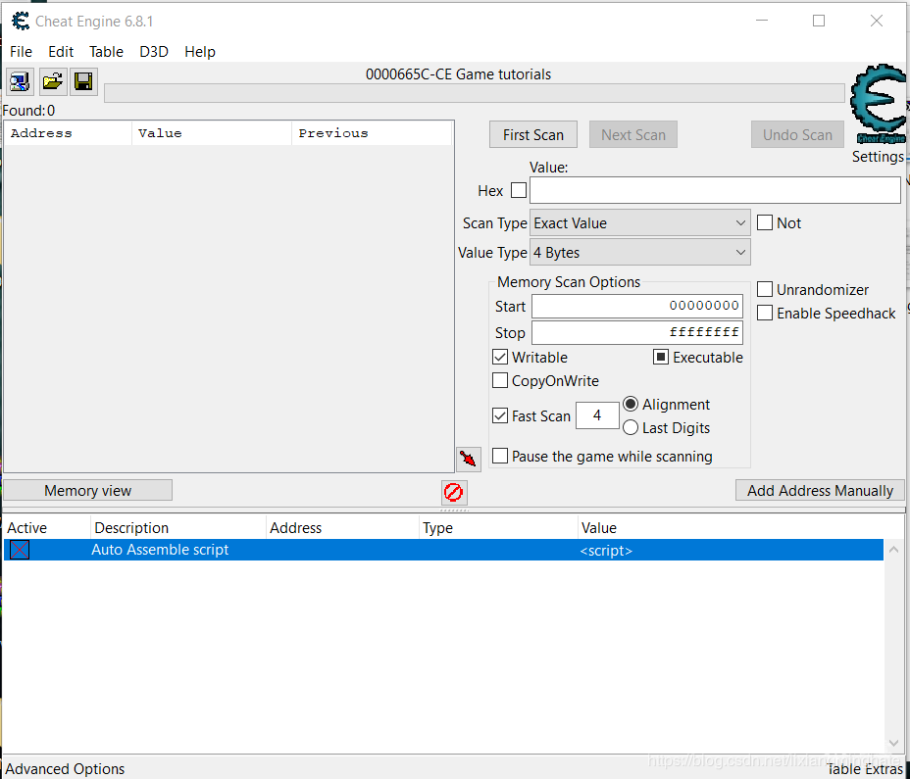Enable the Not checkbox

765,222
